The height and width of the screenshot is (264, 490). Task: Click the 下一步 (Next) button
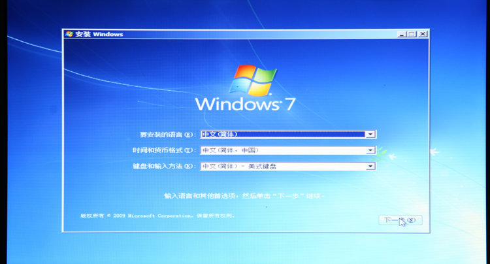point(400,220)
